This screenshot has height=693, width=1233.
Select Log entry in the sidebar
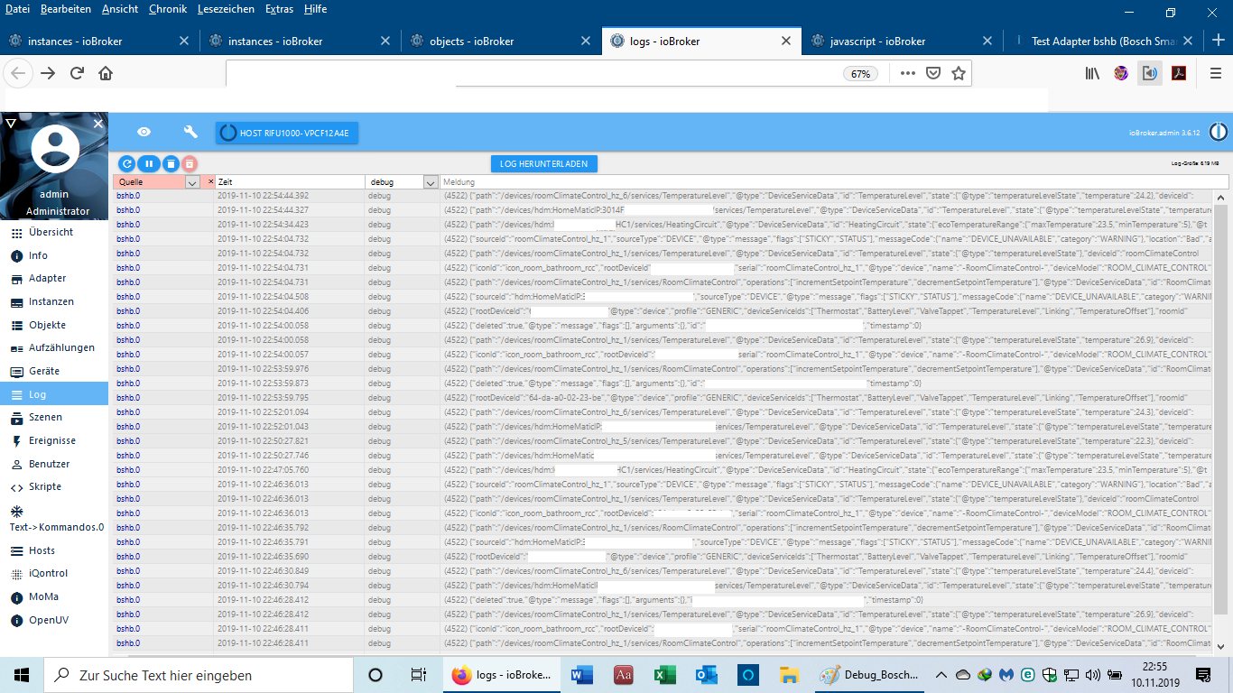[x=54, y=394]
